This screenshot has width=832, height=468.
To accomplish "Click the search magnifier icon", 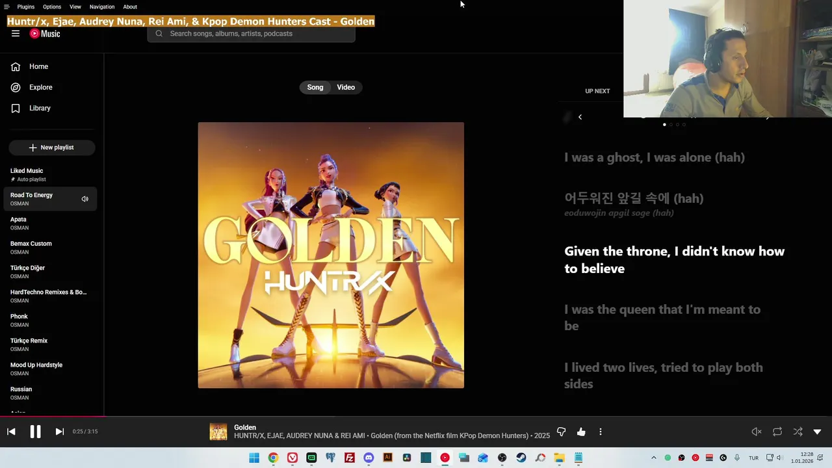I will point(159,34).
